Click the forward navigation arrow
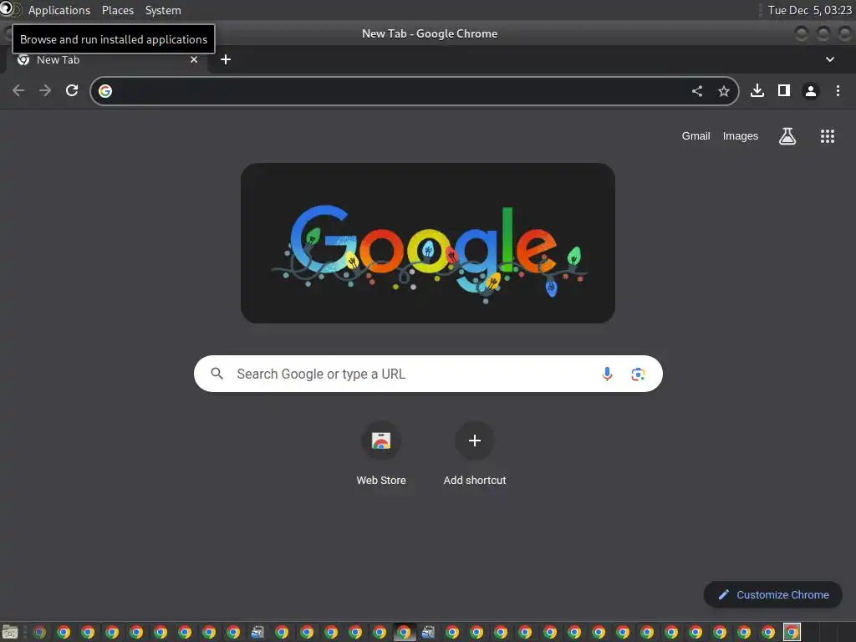This screenshot has height=642, width=856. click(45, 90)
